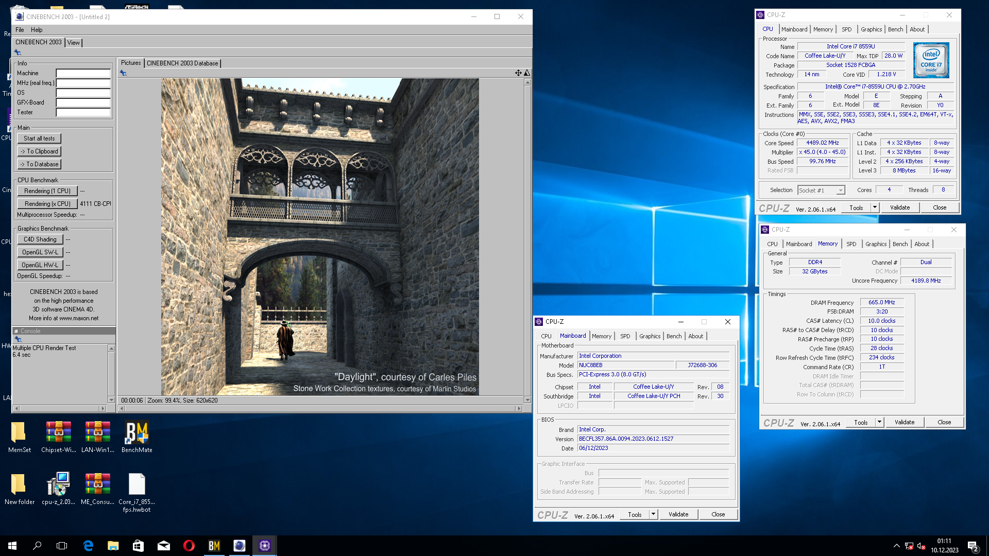Screen dimensions: 989x556
Task: Open Core_i7_855...fps.hwbot file icon
Action: (137, 492)
